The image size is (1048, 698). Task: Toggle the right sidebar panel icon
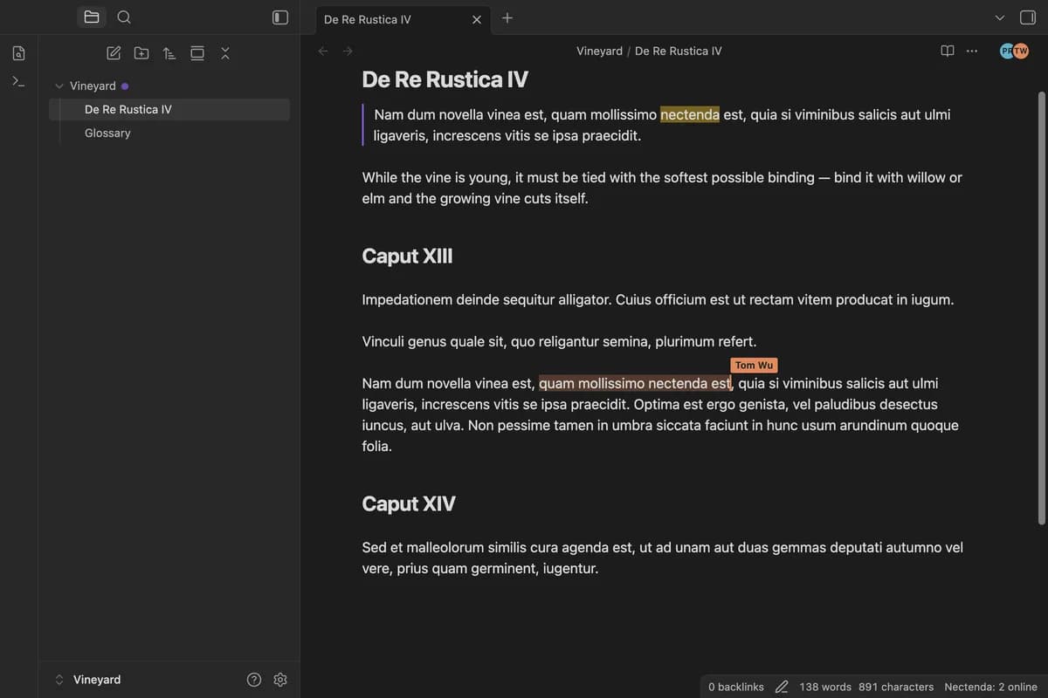[x=1028, y=17]
